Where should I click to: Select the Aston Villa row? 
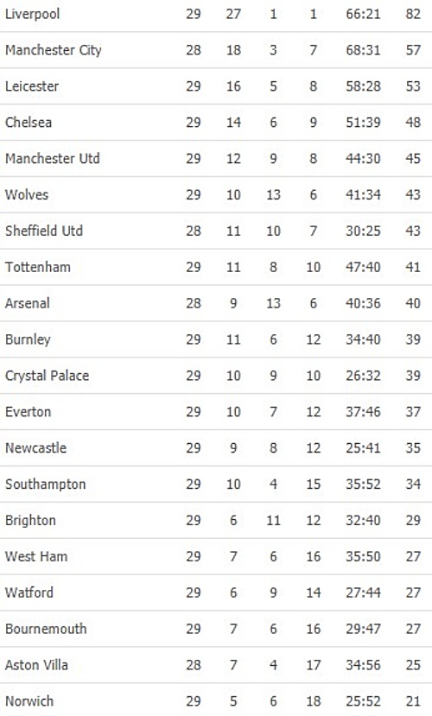click(216, 665)
